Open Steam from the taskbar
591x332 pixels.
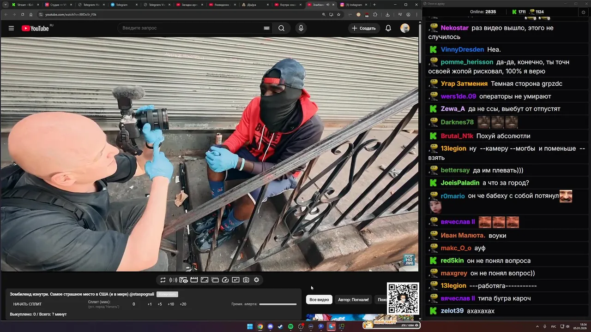pos(280,326)
